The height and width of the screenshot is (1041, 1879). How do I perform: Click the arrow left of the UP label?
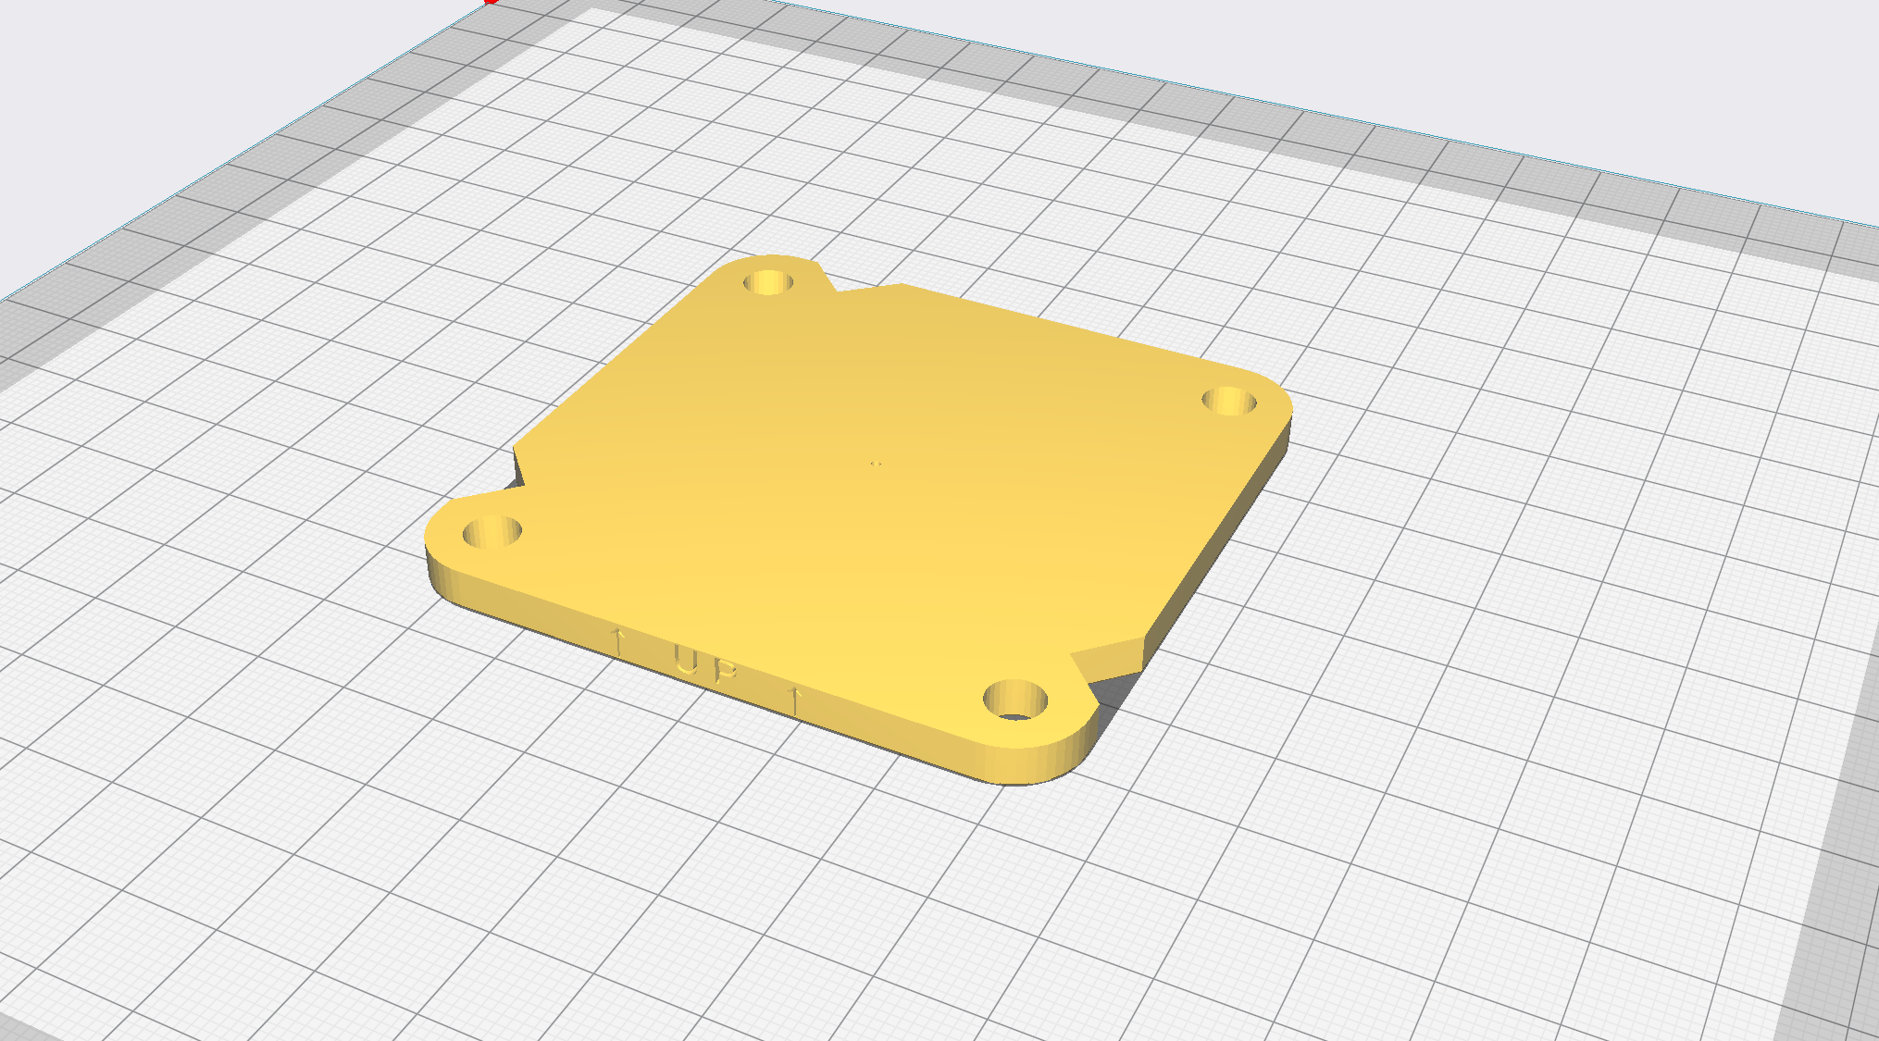pyautogui.click(x=617, y=640)
